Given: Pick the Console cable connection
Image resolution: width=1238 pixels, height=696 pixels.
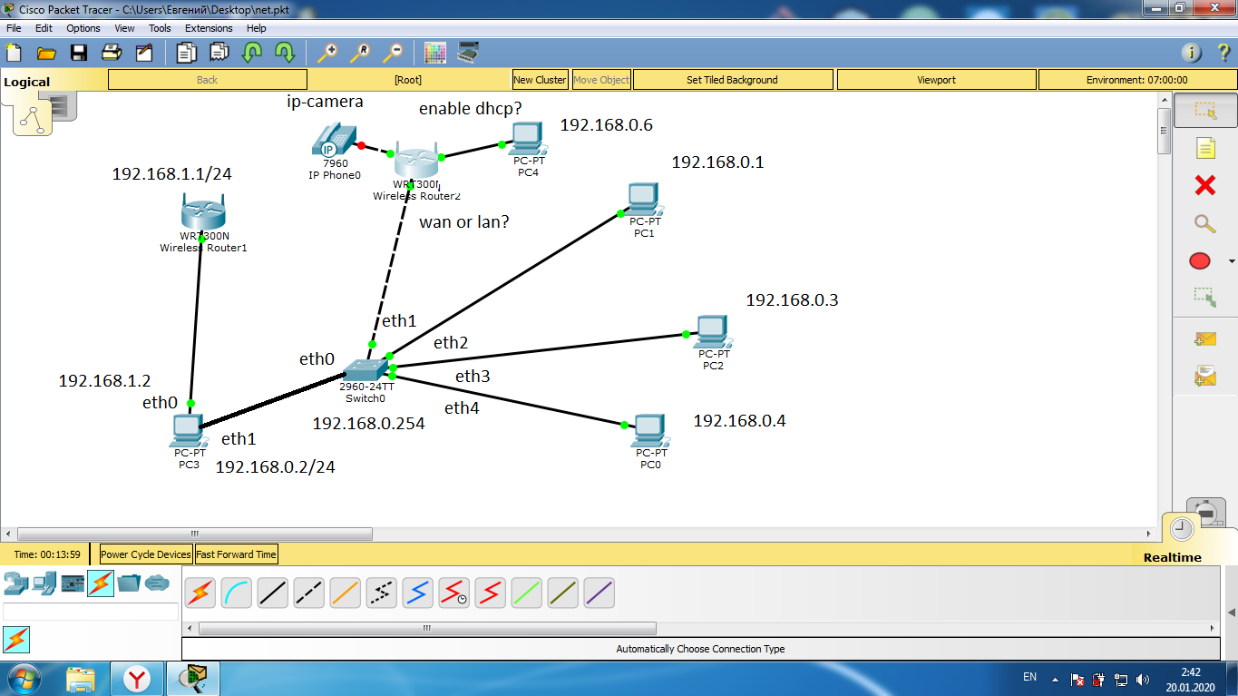Looking at the screenshot, I should pyautogui.click(x=237, y=593).
